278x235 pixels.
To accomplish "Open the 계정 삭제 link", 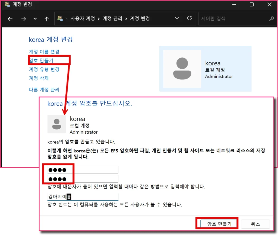I will (39, 78).
